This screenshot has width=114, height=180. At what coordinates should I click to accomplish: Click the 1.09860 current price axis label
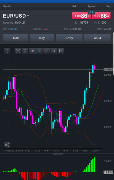108,69
